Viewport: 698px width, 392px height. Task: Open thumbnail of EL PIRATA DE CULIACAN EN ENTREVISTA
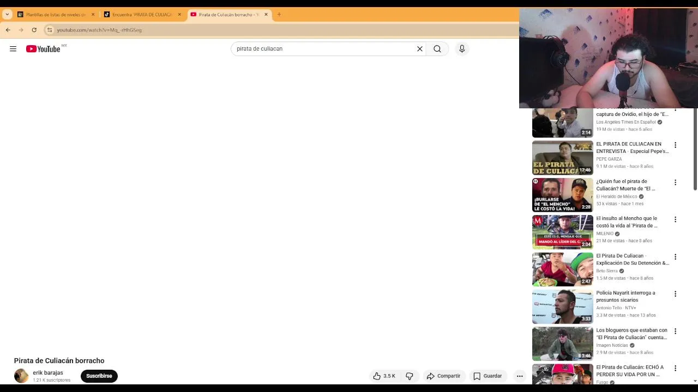[562, 158]
